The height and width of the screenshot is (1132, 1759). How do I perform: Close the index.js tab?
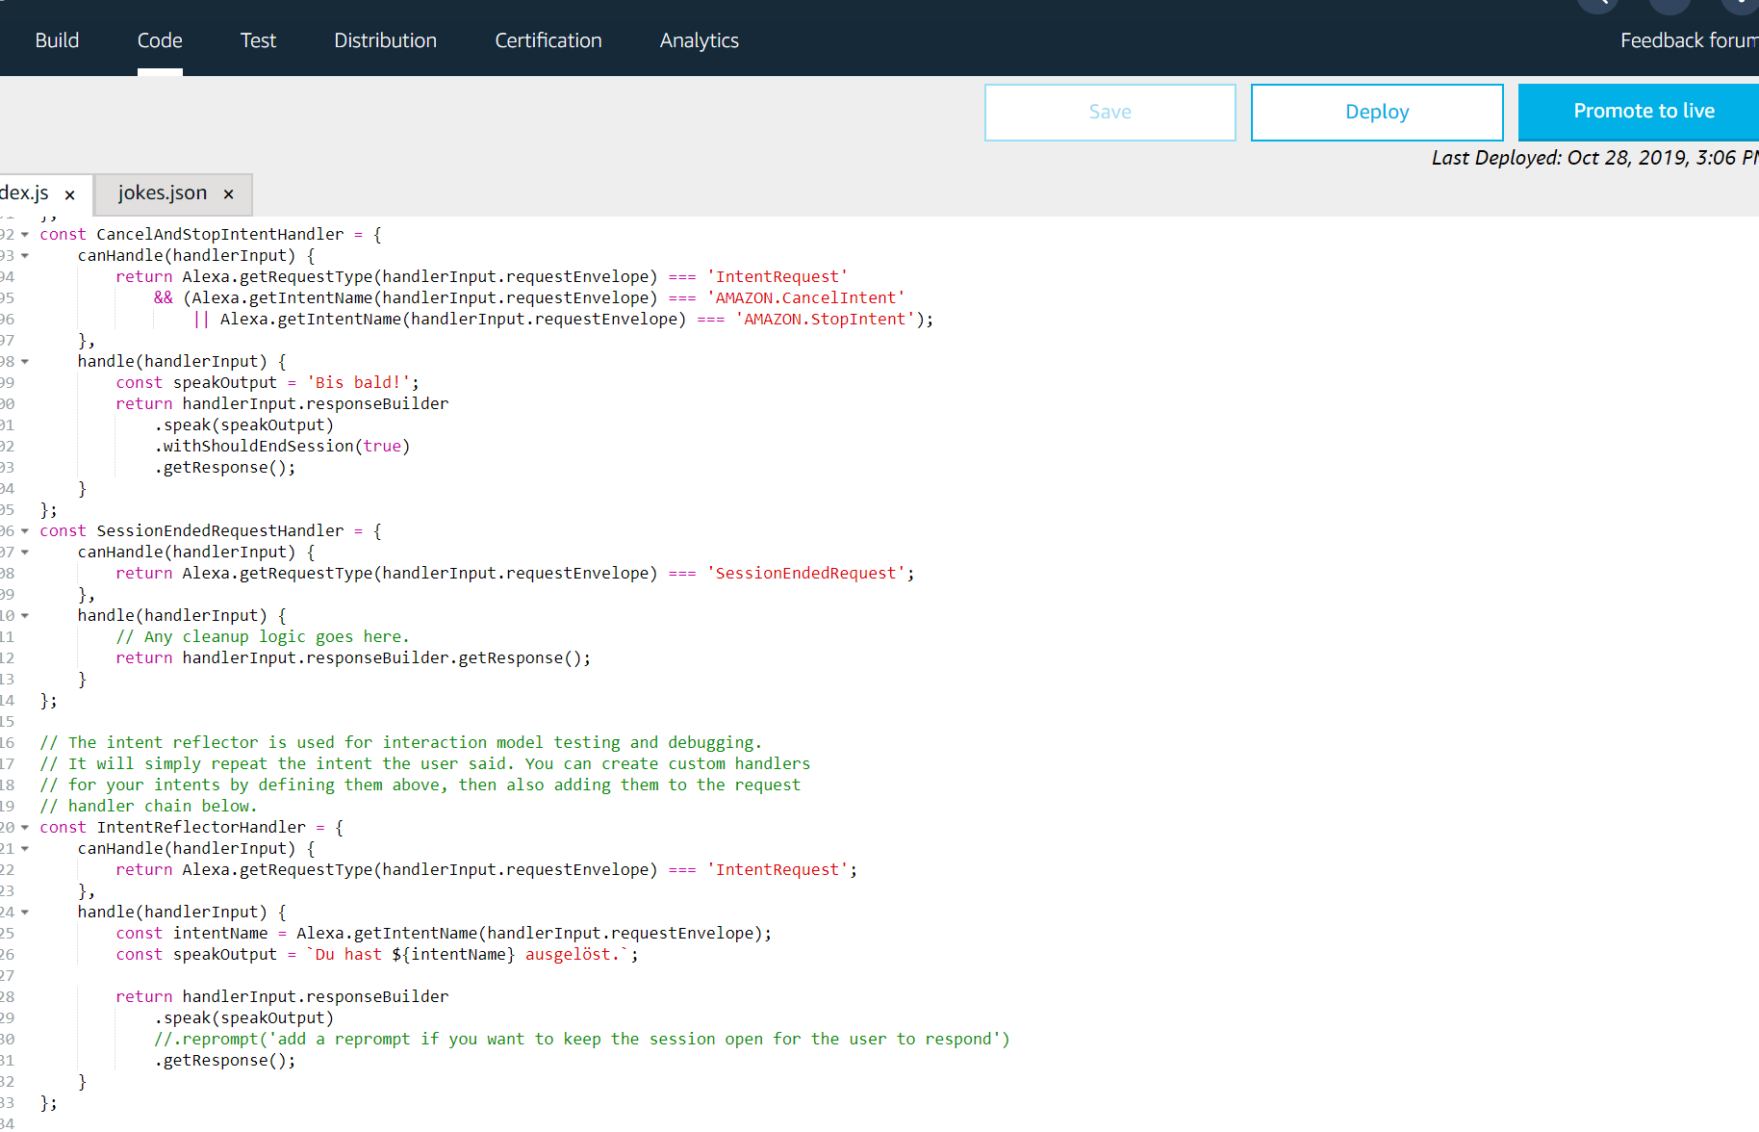(x=69, y=194)
